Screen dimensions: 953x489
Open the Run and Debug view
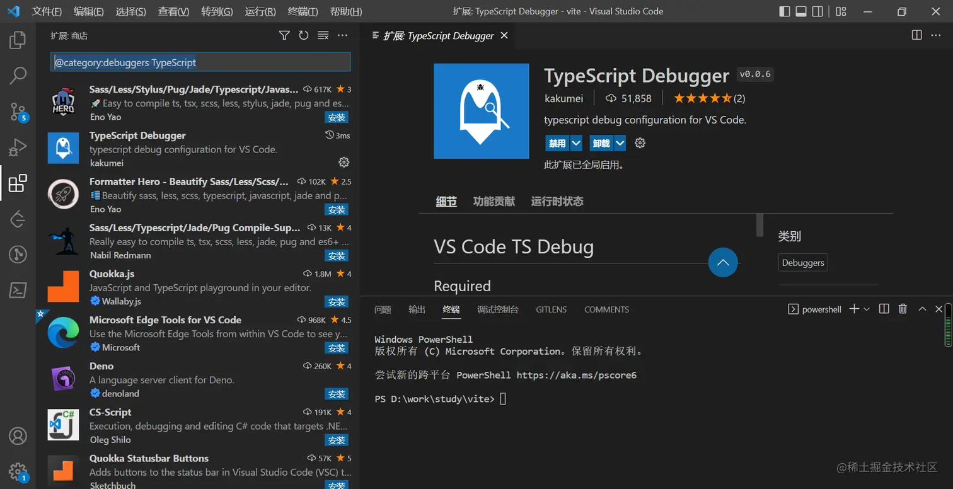click(x=18, y=147)
